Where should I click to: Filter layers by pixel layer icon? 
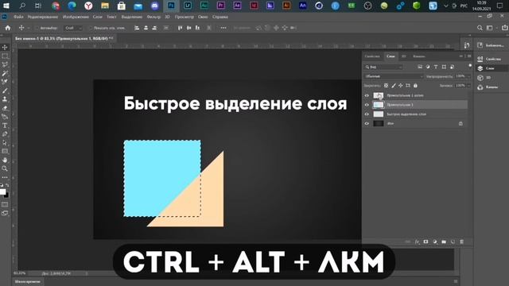coord(420,67)
